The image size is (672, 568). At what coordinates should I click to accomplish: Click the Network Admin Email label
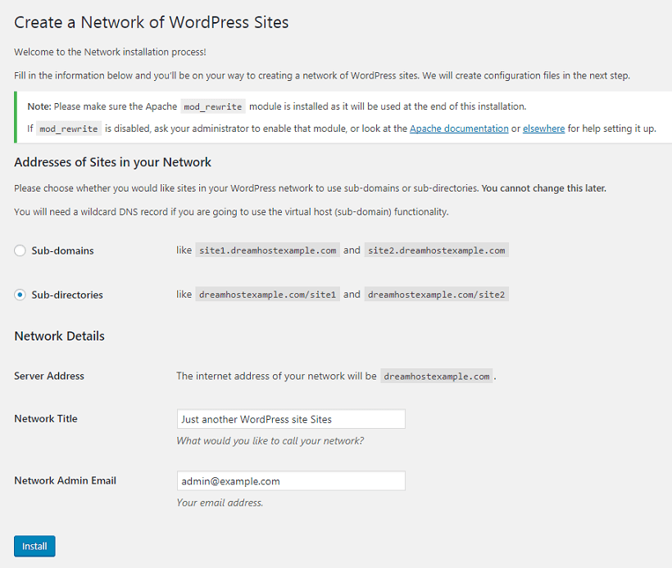[65, 480]
